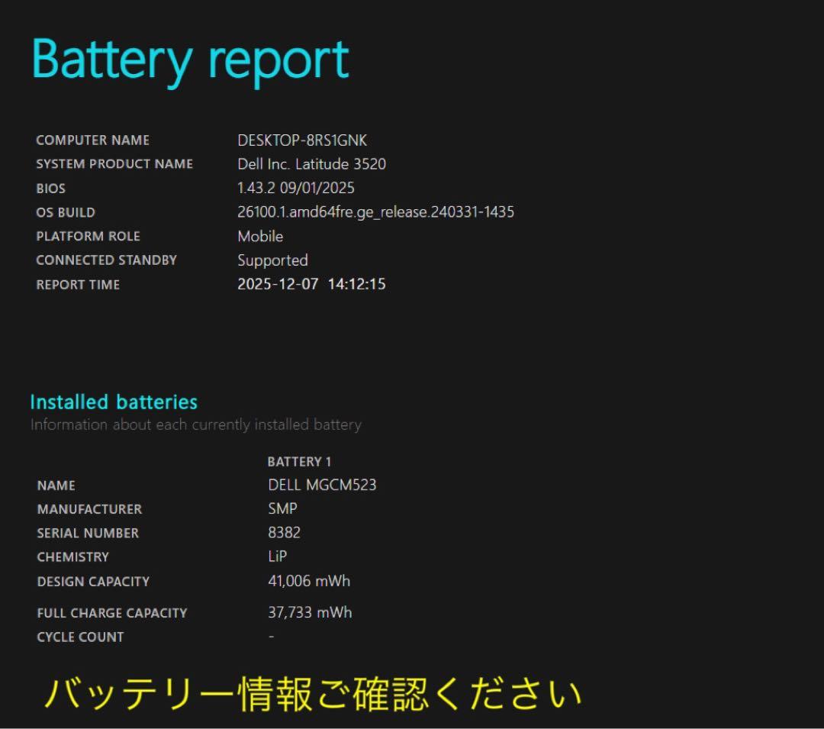Click the Dell Inc. Latitude 3520 product name

pyautogui.click(x=311, y=163)
